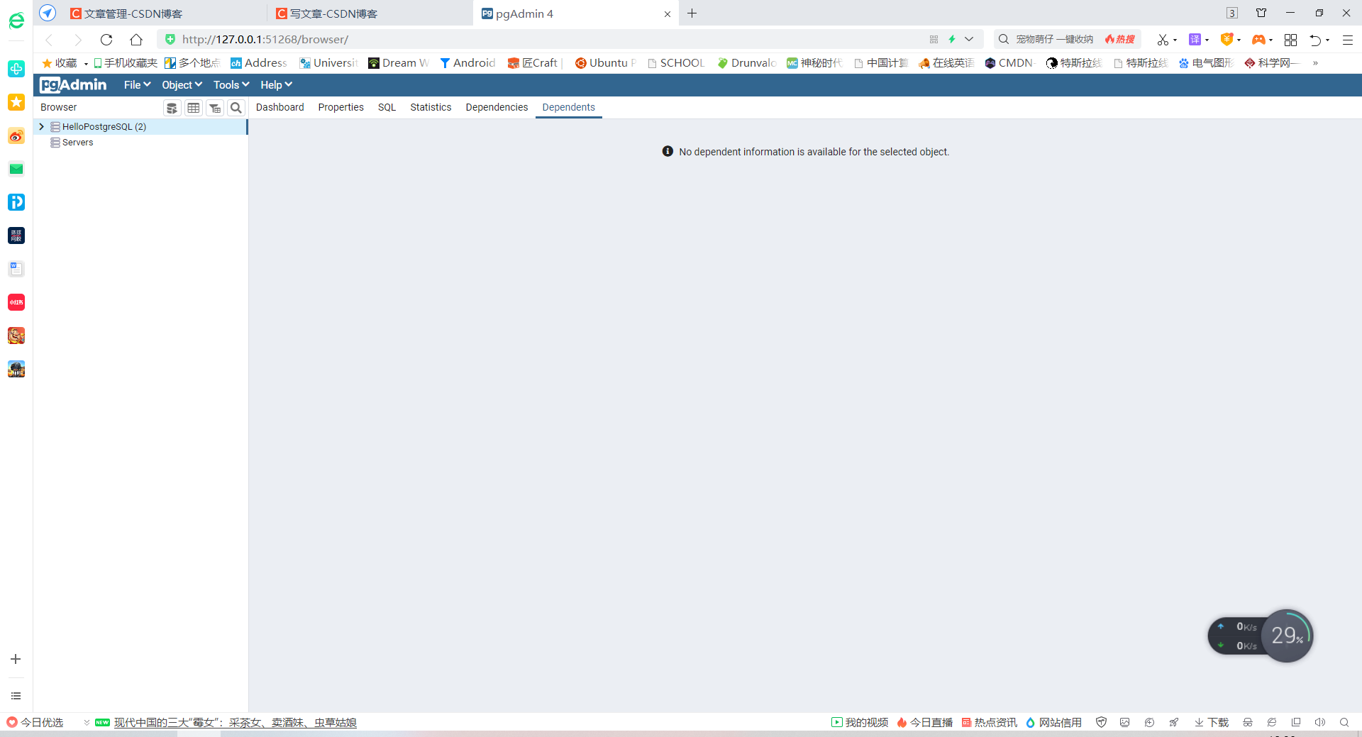Open the Android bookmark
The height and width of the screenshot is (737, 1362).
[x=467, y=63]
